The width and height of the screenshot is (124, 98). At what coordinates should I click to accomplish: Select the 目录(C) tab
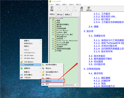pos(52,14)
